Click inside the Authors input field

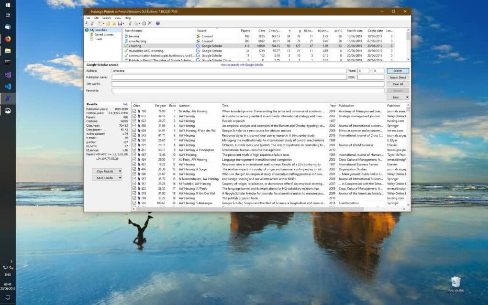215,71
